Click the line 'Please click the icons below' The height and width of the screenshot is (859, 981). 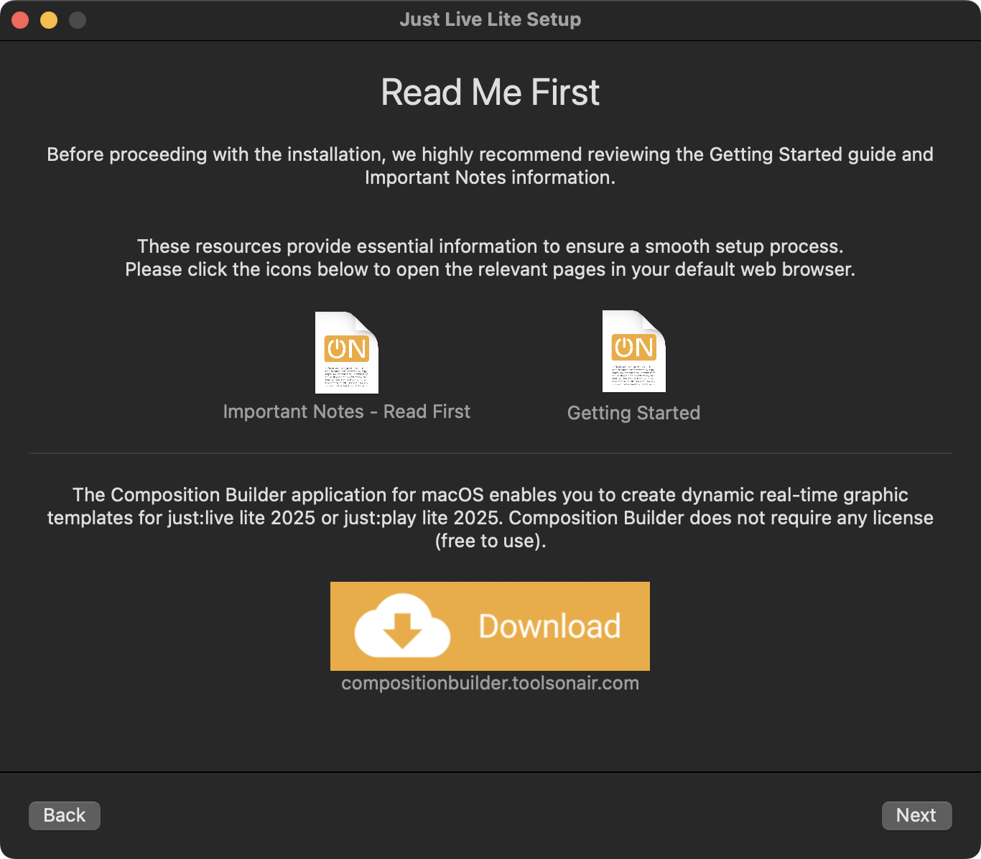(x=490, y=269)
